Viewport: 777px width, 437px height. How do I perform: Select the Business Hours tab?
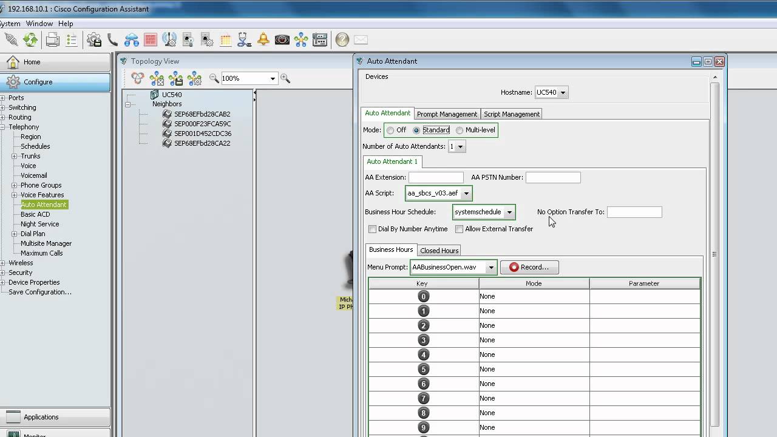point(391,249)
